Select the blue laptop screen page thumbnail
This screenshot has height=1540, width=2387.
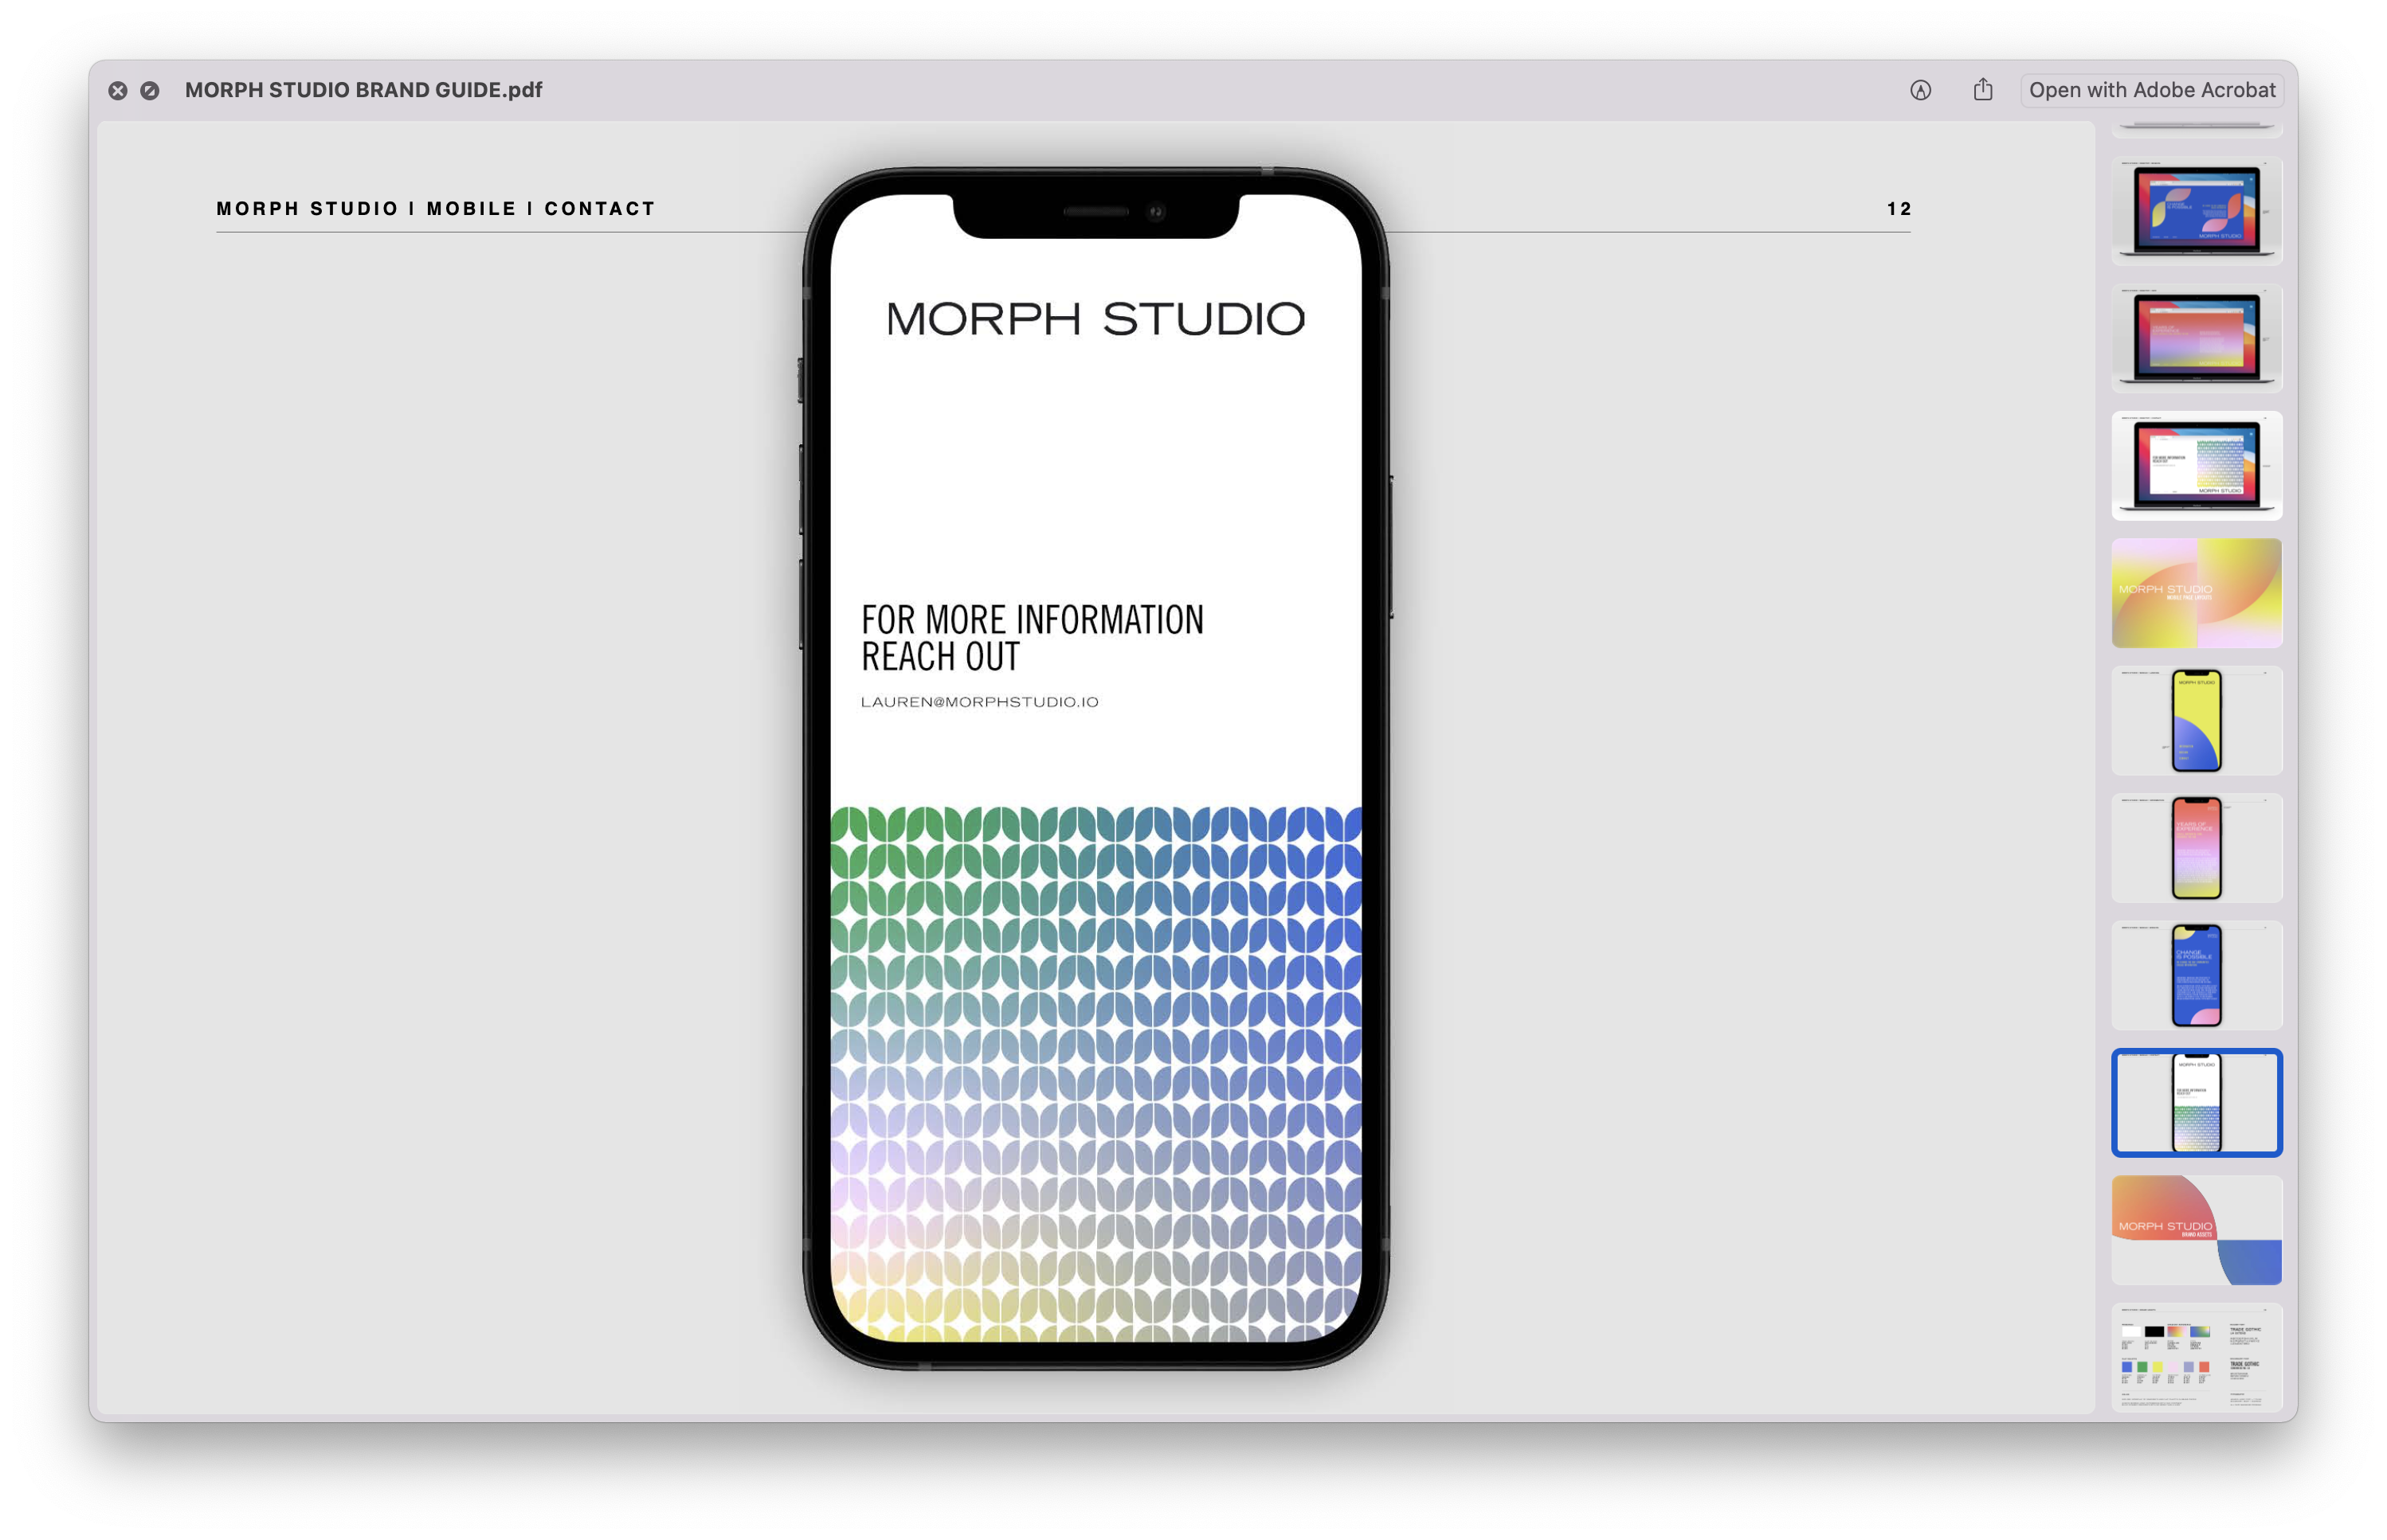pos(2196,210)
